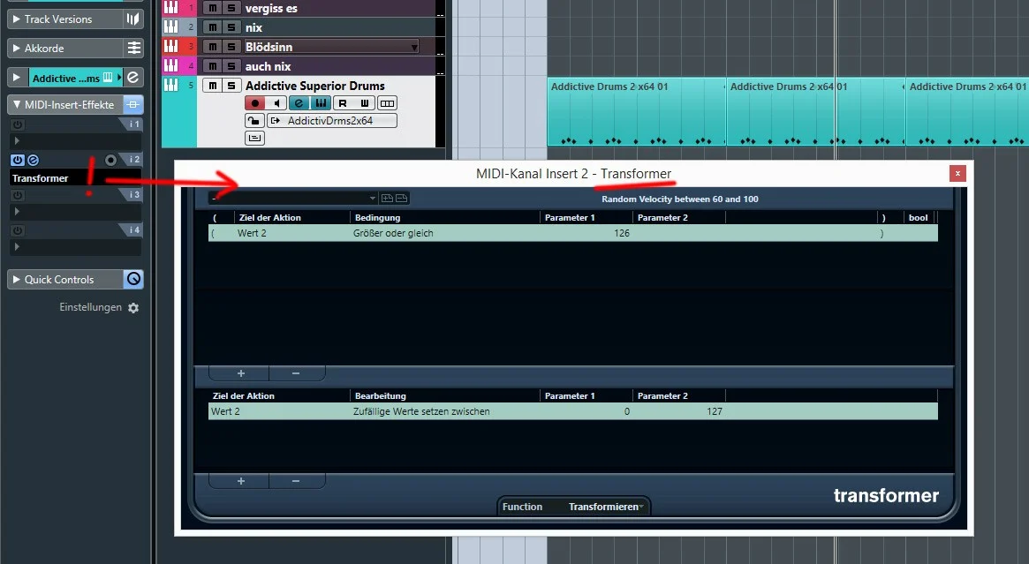Click the keyboard icon in Addictive ...ms header

click(x=108, y=78)
